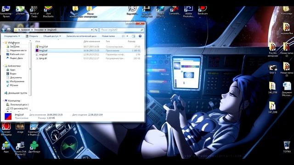Sort by the Размер column header
The height and width of the screenshot is (165, 294).
[131, 41]
